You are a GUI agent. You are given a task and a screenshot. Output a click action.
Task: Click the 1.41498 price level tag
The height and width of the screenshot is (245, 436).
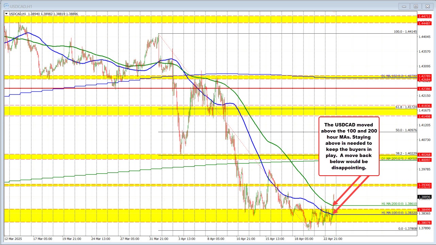(425, 116)
